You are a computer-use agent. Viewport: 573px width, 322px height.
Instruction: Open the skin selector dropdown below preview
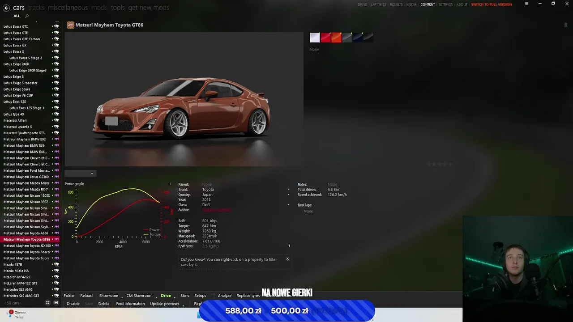pos(80,174)
